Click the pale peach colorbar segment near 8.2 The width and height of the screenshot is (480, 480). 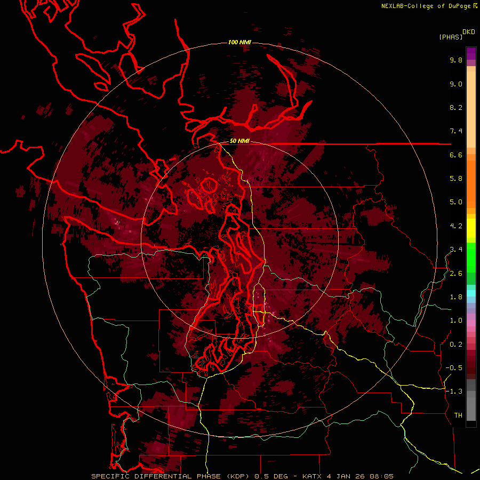pos(471,110)
